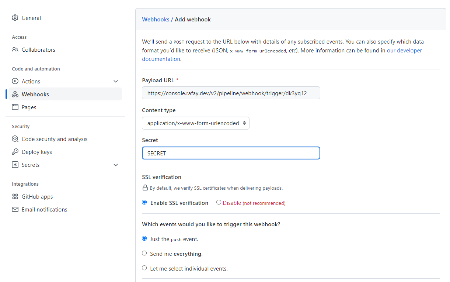450x282 pixels.
Task: Click the Actions play icon
Action: (15, 81)
